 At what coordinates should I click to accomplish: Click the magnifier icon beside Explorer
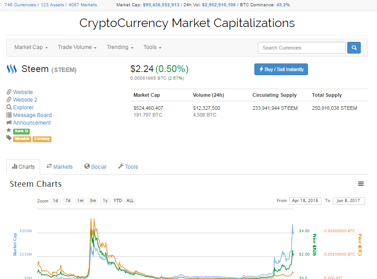[9, 107]
